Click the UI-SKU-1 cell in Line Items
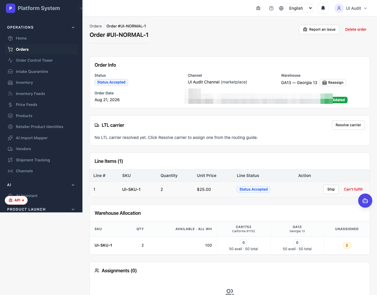This screenshot has height=295, width=377. click(131, 189)
